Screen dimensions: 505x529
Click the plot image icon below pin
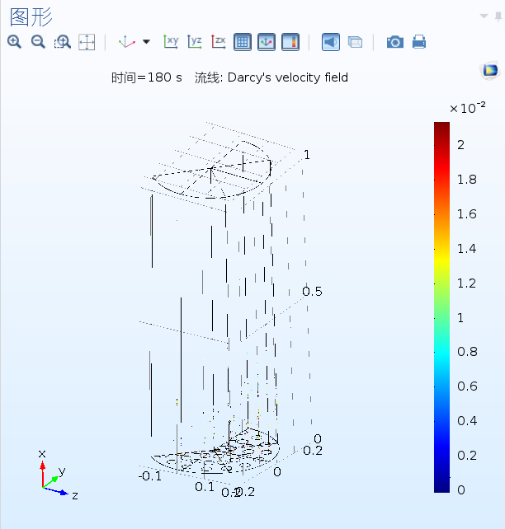click(490, 71)
